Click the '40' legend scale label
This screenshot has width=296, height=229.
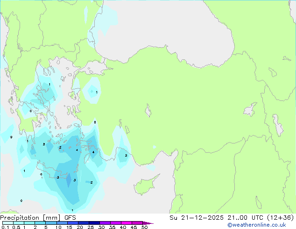click(123, 227)
